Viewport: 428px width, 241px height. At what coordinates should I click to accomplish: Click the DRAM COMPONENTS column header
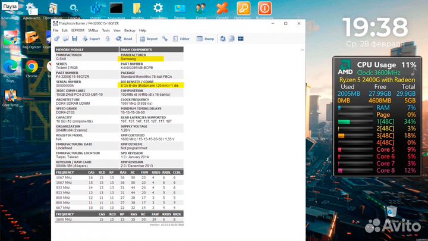tap(152, 49)
